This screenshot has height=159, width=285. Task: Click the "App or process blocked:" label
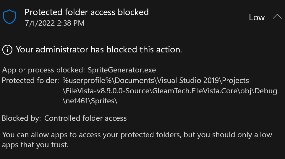point(44,70)
